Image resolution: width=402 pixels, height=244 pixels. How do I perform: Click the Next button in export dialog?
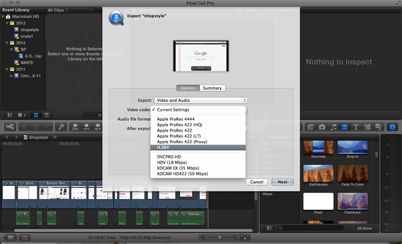tap(282, 182)
